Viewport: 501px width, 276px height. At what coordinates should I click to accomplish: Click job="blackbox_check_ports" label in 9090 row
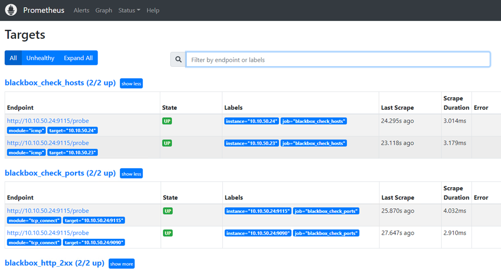pyautogui.click(x=326, y=233)
